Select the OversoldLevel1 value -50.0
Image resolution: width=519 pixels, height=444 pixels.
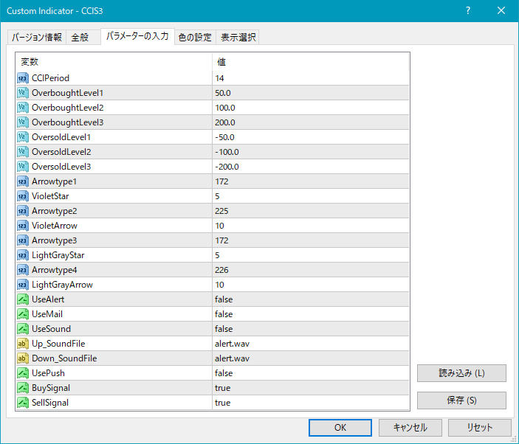pos(224,137)
